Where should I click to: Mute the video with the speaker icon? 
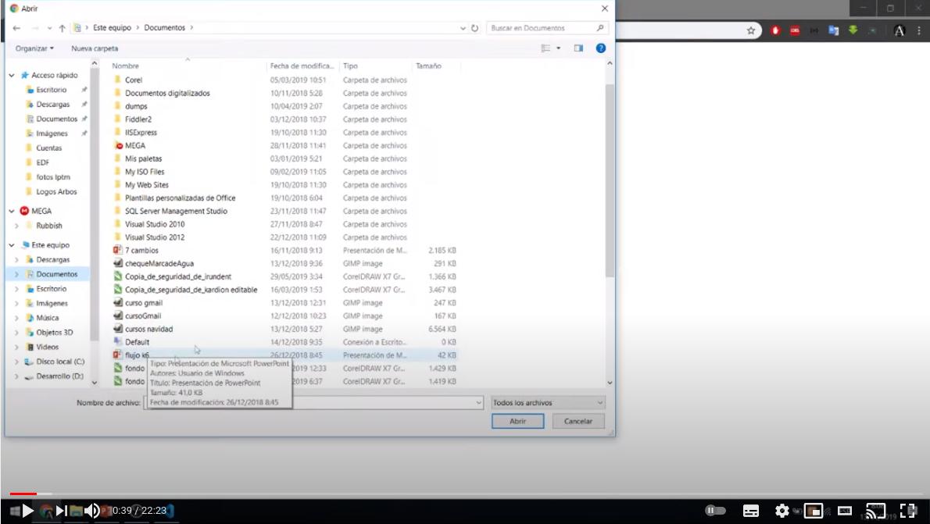pos(92,511)
